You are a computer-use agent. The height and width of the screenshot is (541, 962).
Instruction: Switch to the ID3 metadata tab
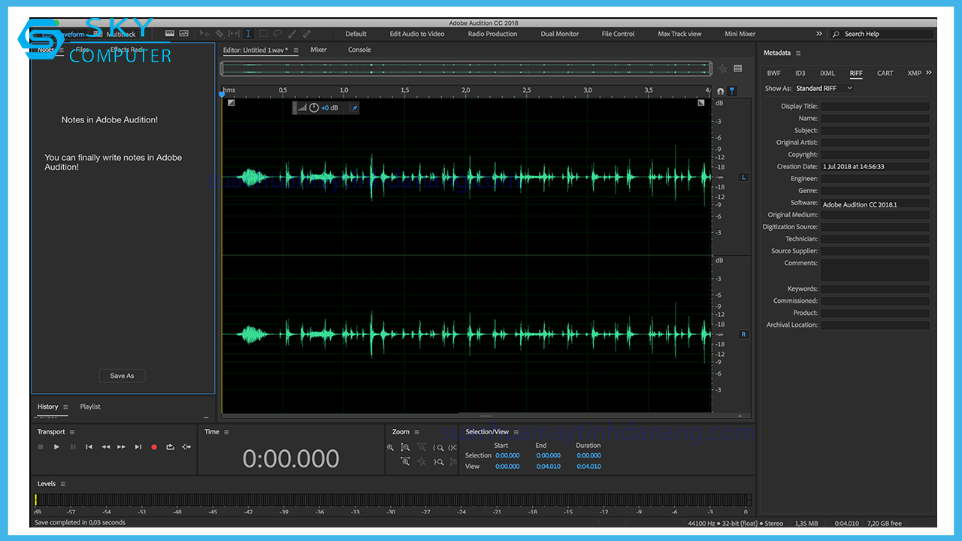[x=800, y=74]
